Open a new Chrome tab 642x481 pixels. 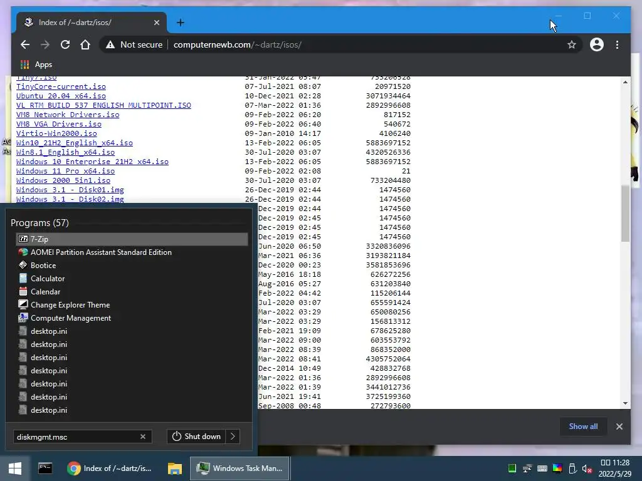tap(180, 23)
